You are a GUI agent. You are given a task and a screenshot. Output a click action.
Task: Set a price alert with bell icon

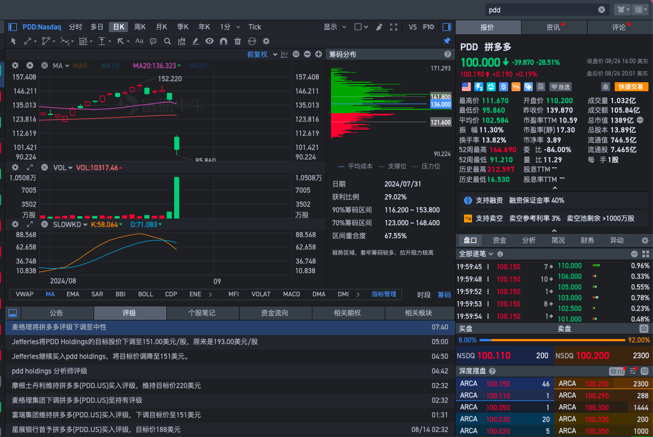(x=606, y=87)
